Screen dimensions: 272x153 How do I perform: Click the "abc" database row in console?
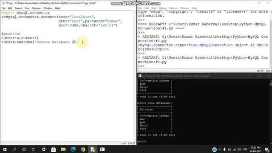tap(142, 119)
